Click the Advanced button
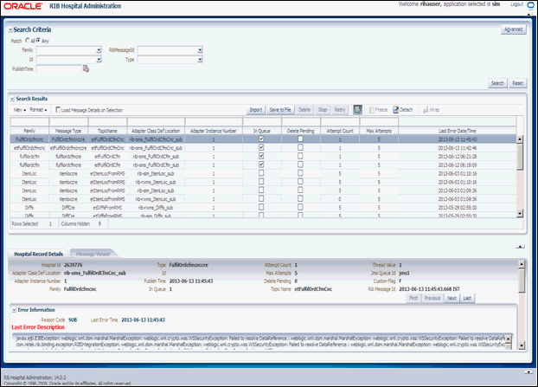 click(x=513, y=29)
